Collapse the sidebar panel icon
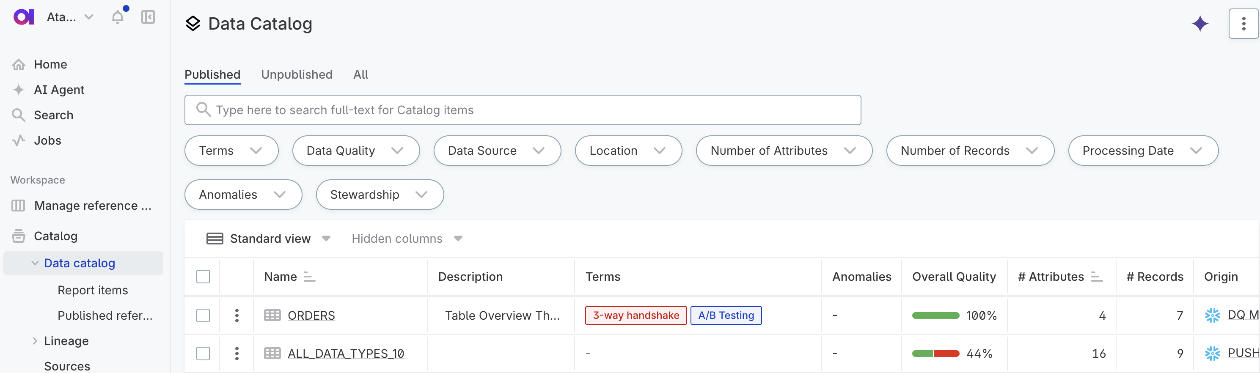 click(148, 17)
